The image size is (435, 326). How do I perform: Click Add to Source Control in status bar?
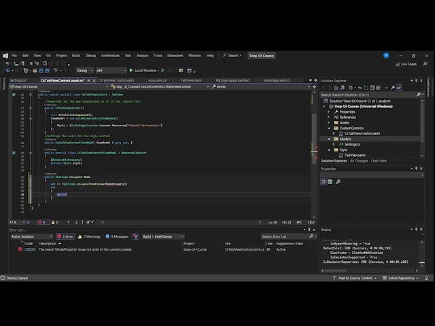pyautogui.click(x=355, y=278)
